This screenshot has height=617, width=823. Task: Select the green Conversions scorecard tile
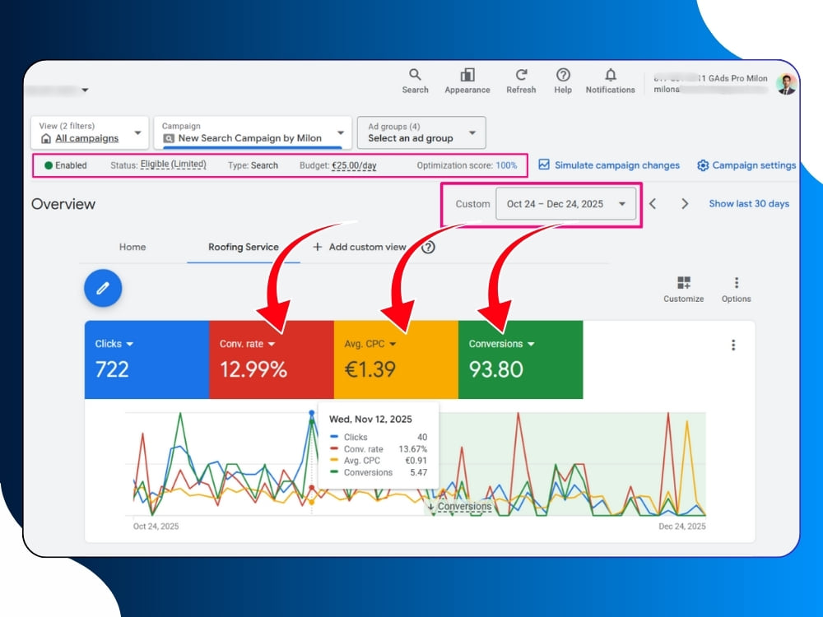521,360
